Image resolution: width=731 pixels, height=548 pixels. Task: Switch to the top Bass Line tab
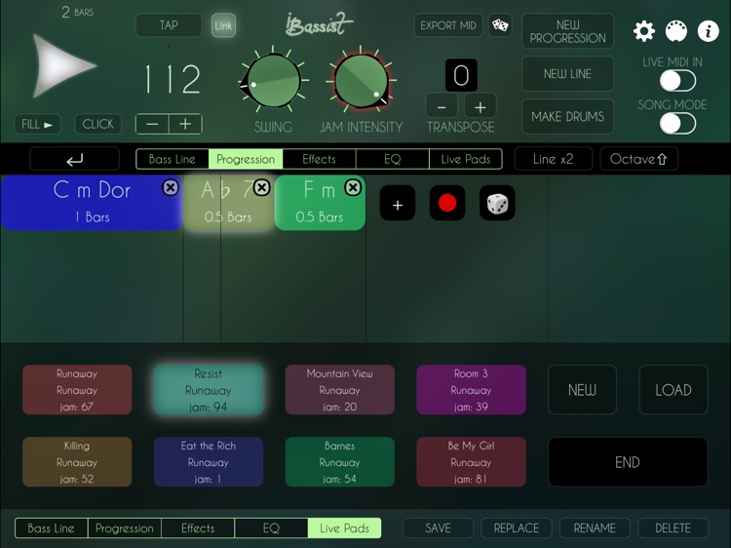click(172, 159)
